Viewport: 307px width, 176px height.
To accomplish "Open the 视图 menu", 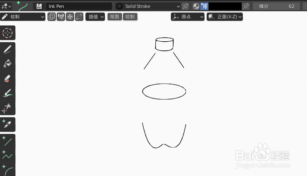I will point(115,17).
